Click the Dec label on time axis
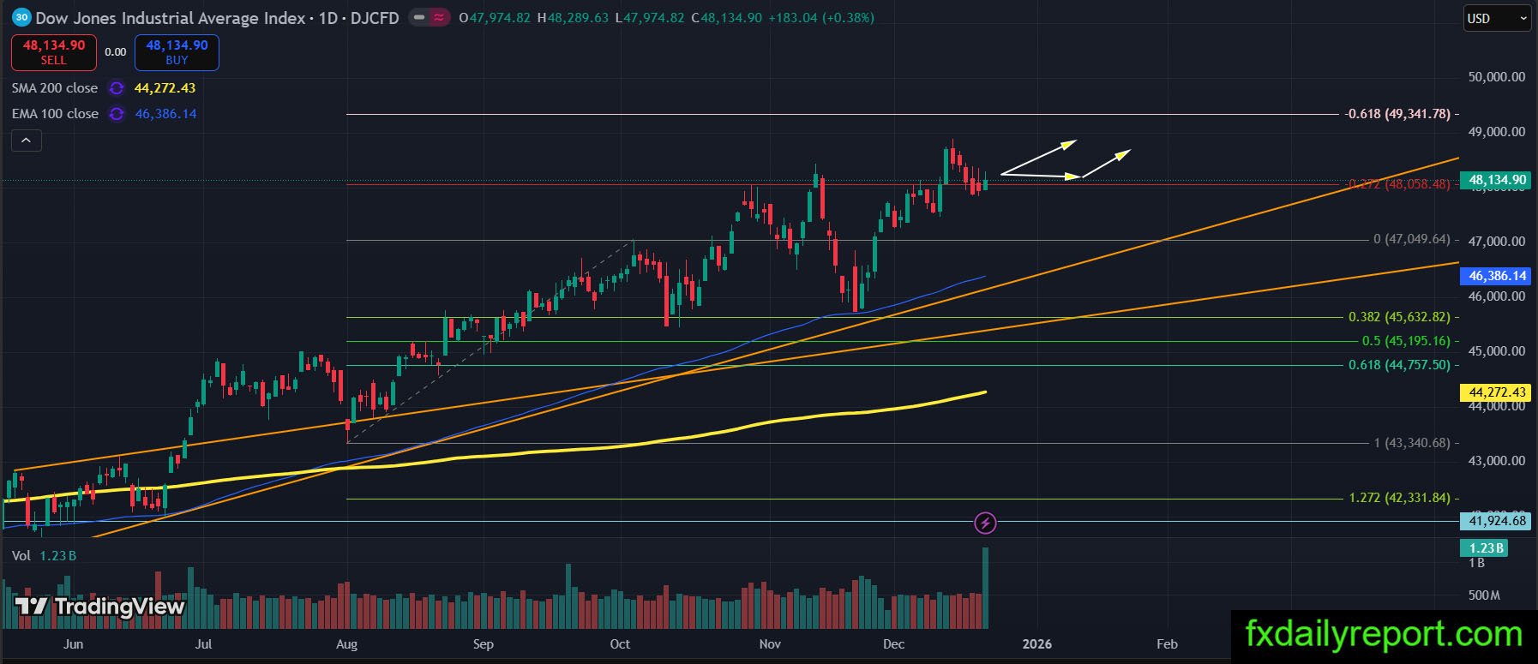Viewport: 1538px width, 664px height. (x=894, y=644)
